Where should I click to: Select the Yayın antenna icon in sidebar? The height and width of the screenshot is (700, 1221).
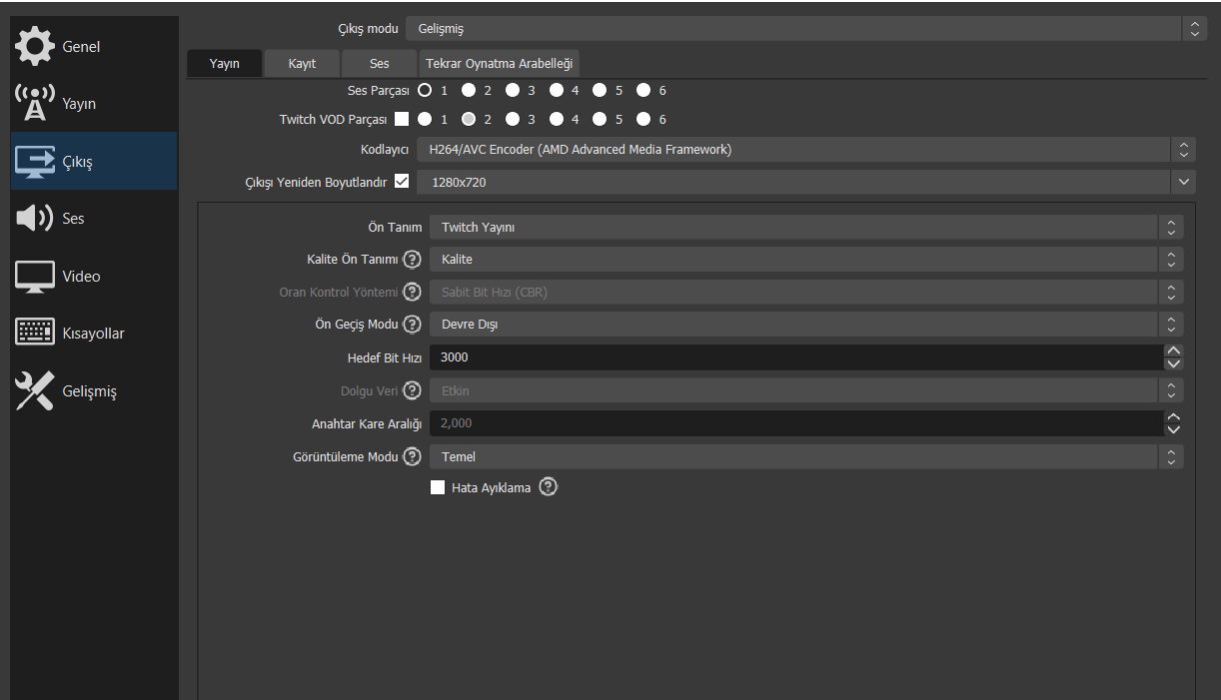tap(35, 103)
